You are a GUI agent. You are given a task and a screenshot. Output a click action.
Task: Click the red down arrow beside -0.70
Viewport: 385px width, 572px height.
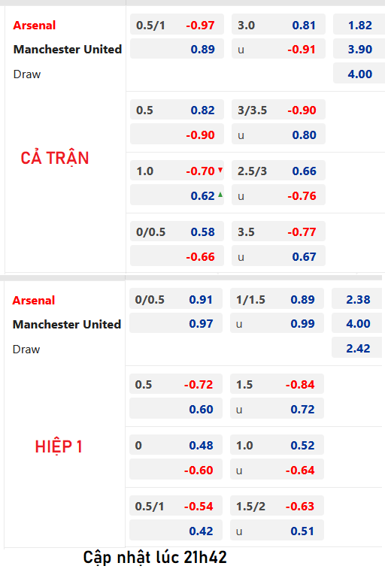coord(220,170)
